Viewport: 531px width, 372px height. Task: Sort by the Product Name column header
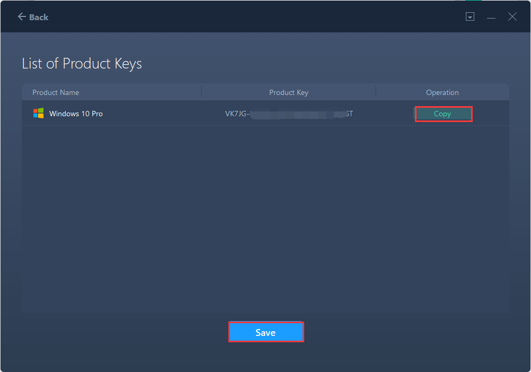(56, 92)
